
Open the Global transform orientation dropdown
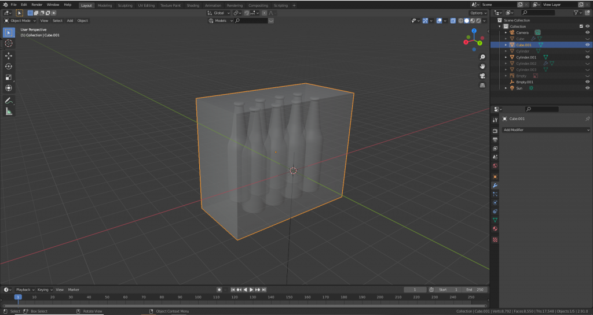point(218,13)
